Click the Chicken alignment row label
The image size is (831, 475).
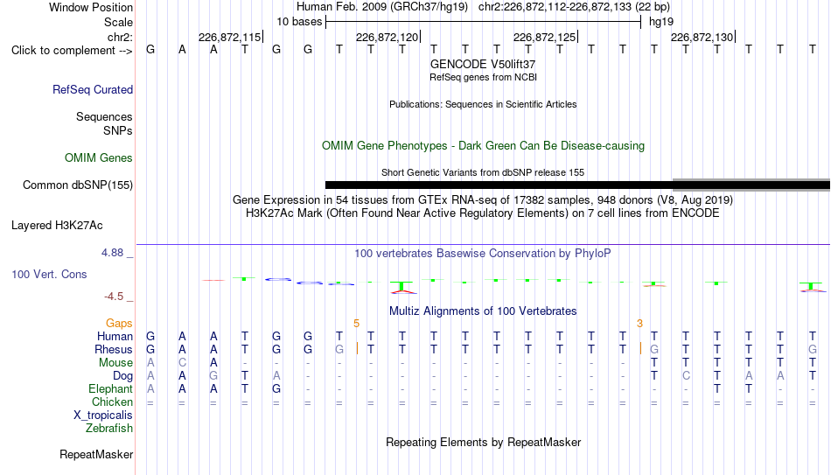tap(112, 402)
